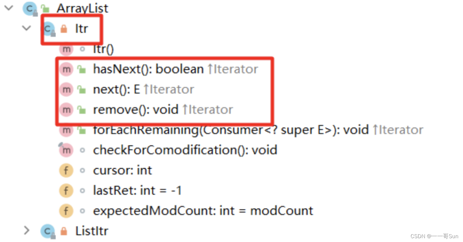Click the private lock icon beside Itr

click(64, 29)
